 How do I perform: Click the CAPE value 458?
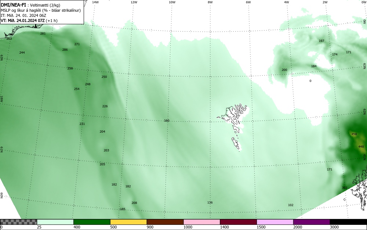click(354, 134)
